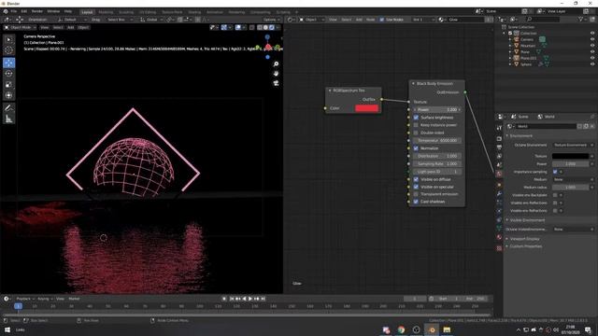Open the File menu
Screen dimensions: 598x336
coord(14,11)
